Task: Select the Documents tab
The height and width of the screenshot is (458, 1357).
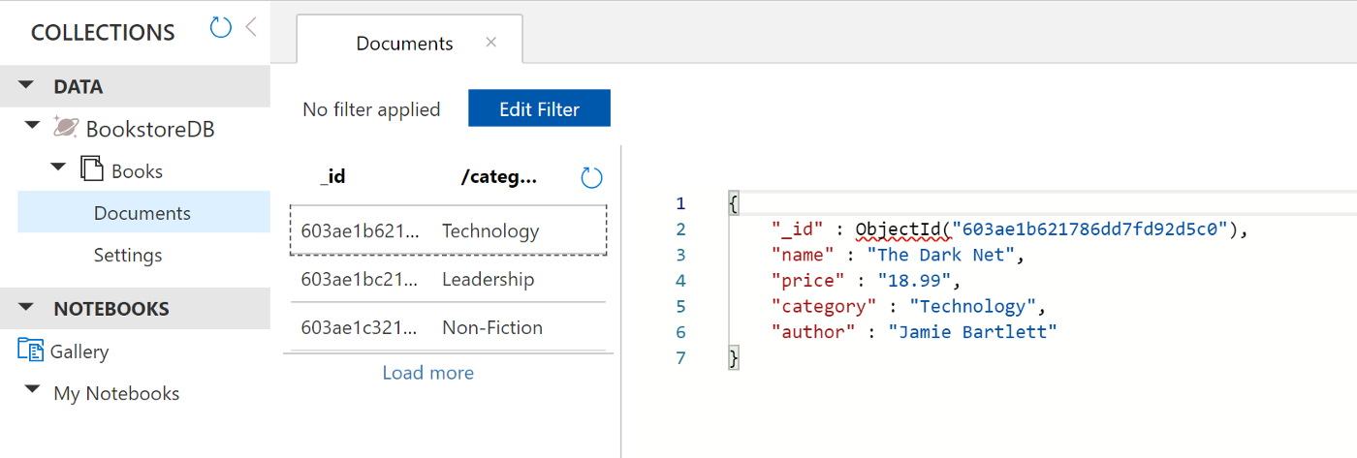Action: (404, 44)
